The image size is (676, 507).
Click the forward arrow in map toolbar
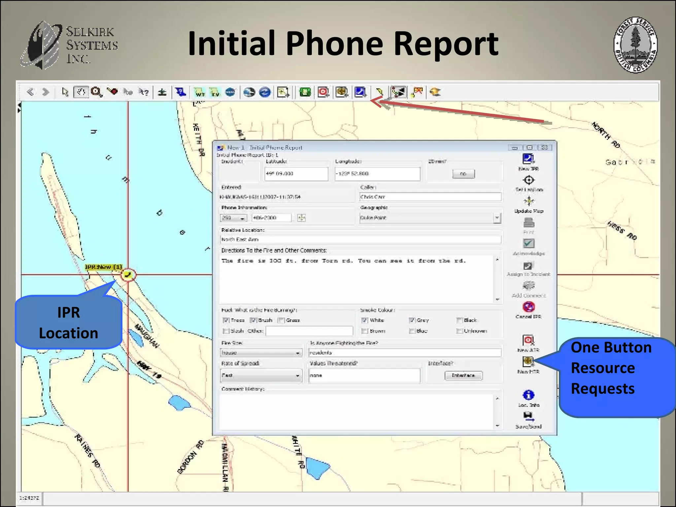(46, 92)
